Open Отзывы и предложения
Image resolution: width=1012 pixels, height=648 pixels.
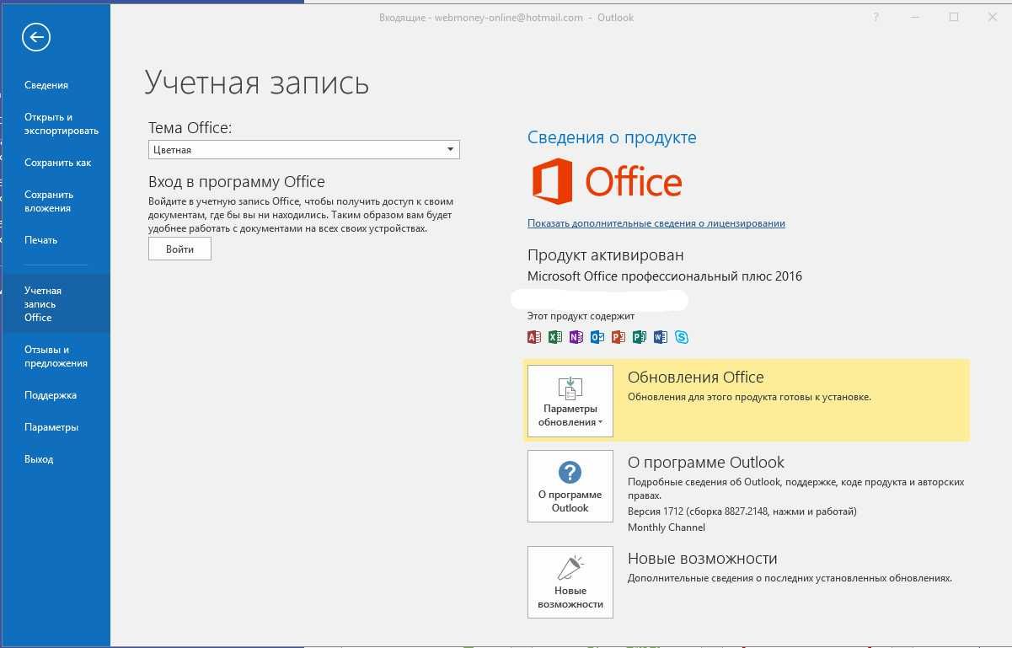[x=56, y=356]
